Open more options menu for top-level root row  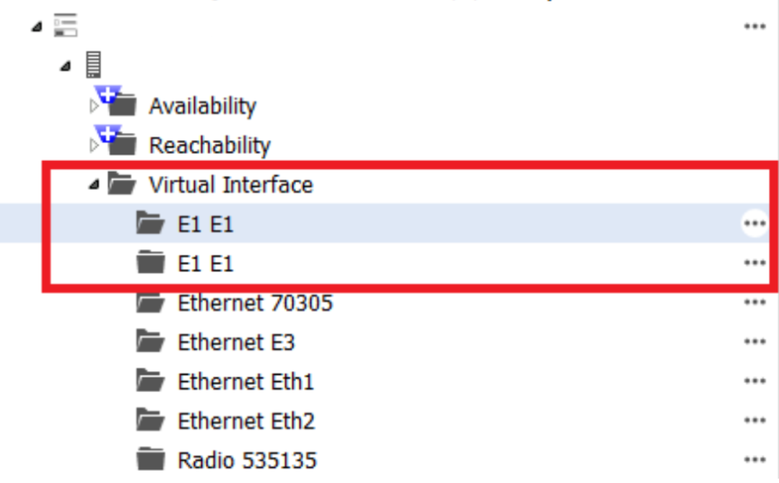tap(754, 27)
